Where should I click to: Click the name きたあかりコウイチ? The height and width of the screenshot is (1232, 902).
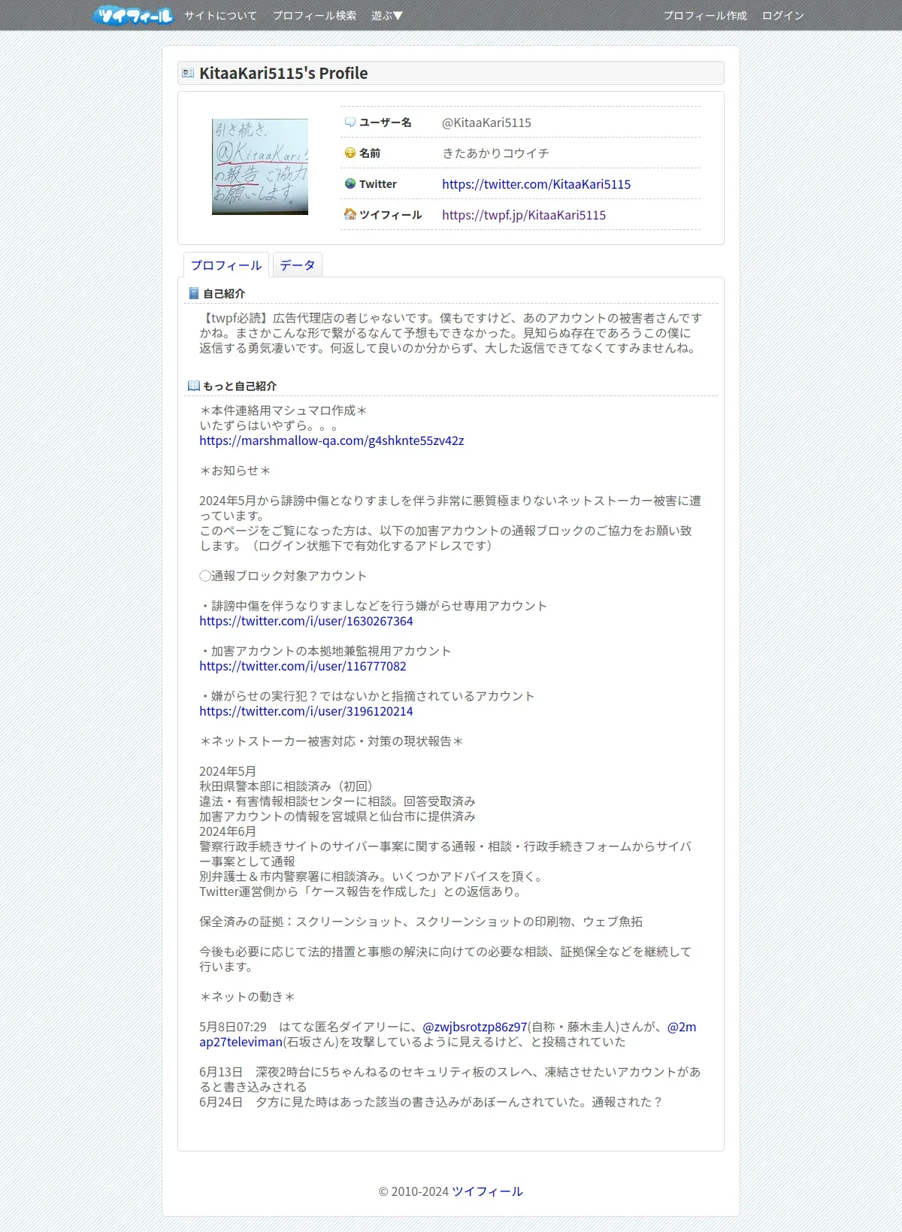[495, 153]
